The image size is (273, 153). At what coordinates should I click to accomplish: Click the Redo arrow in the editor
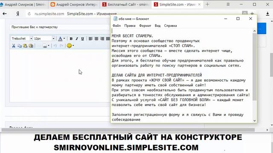(x=61, y=46)
